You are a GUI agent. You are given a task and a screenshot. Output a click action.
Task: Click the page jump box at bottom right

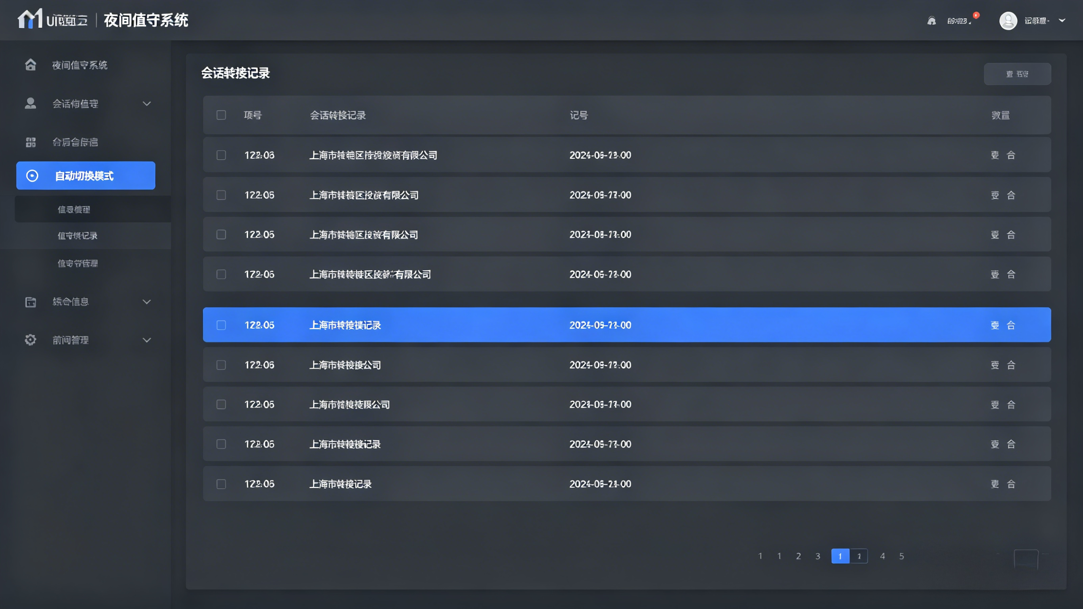(1026, 559)
